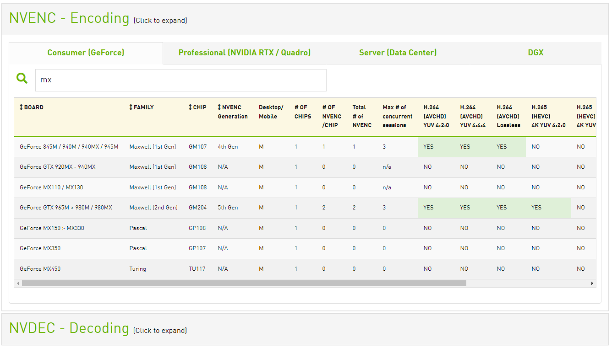Click H.264 (AVCHD) YUV 4:4:4 header

pos(473,116)
